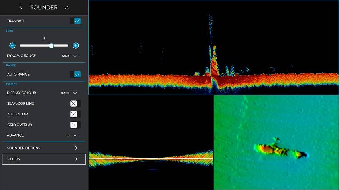
Task: Disable the Auto Range checkbox
Action: (77, 74)
